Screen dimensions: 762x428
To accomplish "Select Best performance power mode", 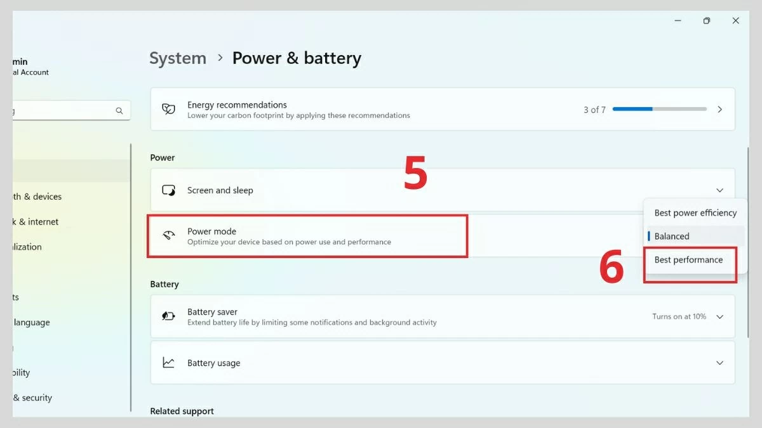I will click(689, 259).
